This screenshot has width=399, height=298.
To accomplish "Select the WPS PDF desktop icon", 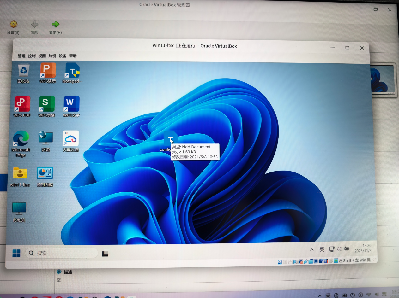I will [x=22, y=107].
